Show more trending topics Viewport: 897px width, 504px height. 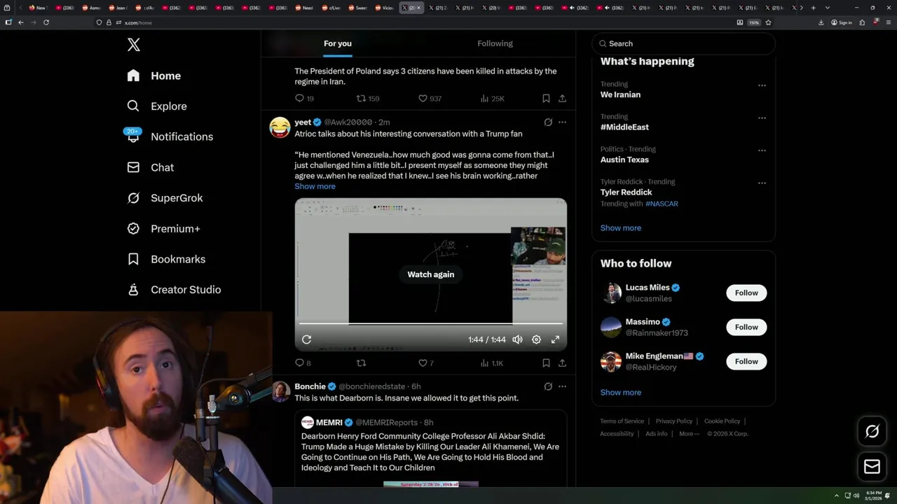[621, 227]
